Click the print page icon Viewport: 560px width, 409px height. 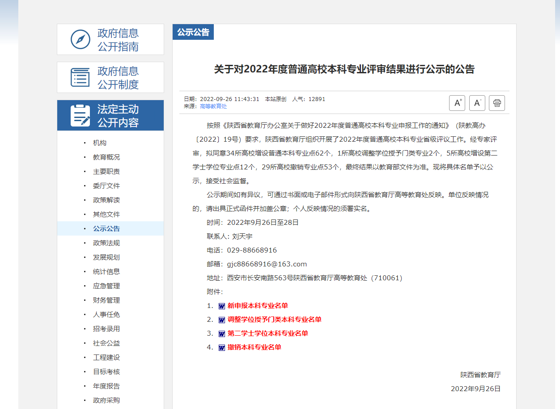pos(496,103)
